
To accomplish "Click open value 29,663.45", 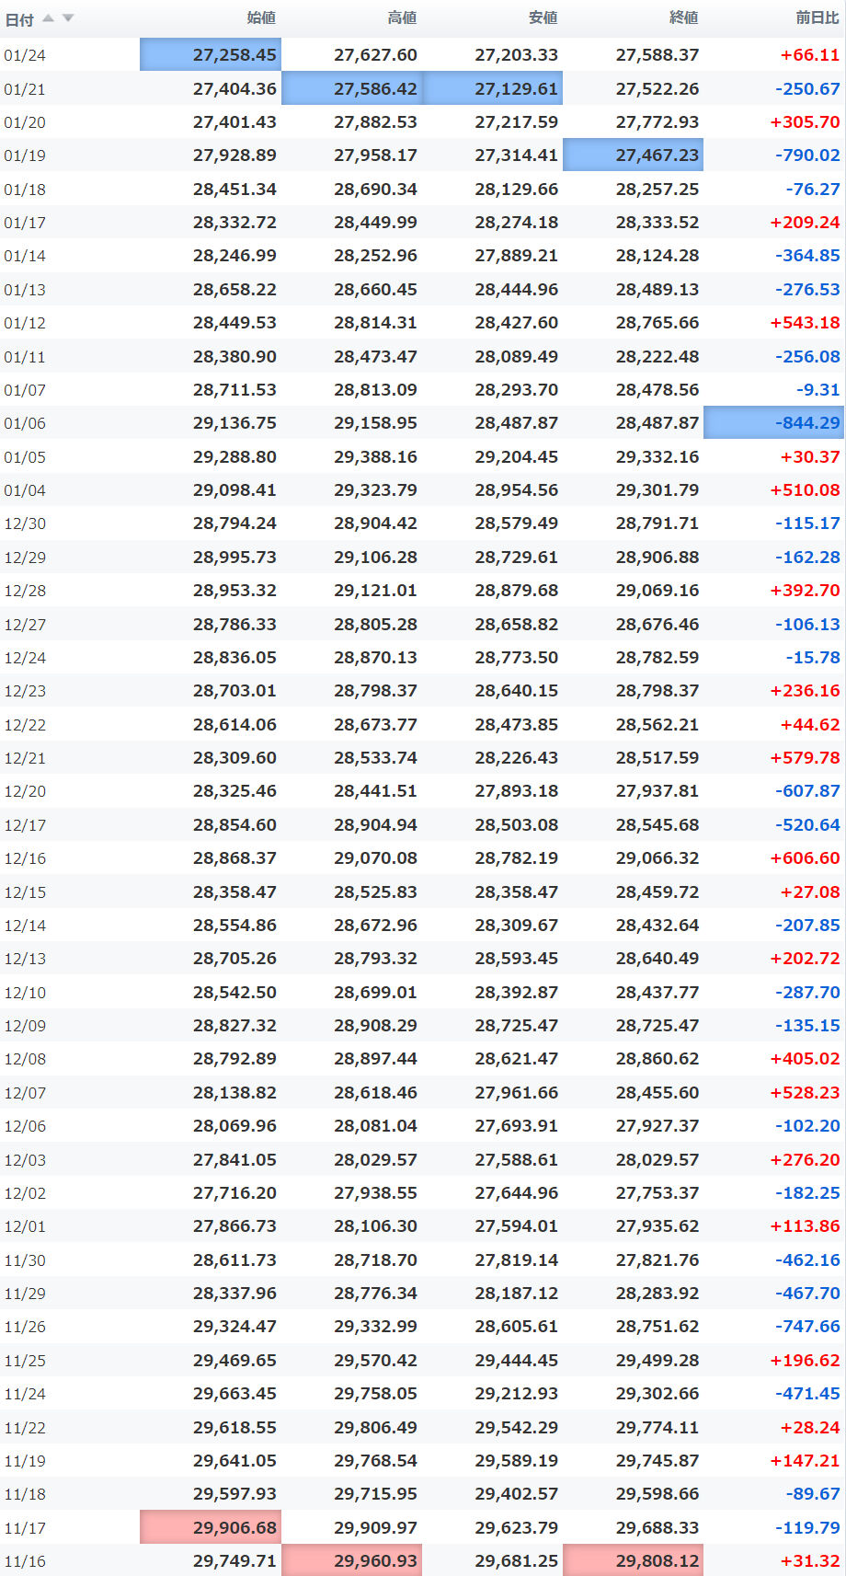I will point(234,1394).
